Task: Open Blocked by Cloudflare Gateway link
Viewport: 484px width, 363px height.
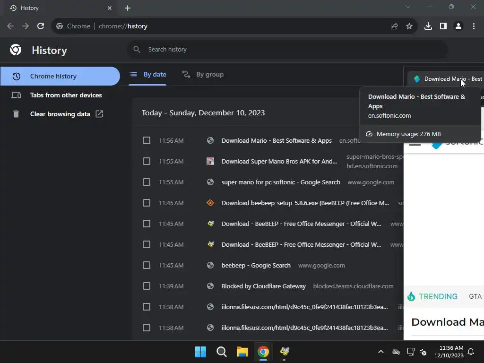Action: tap(263, 286)
